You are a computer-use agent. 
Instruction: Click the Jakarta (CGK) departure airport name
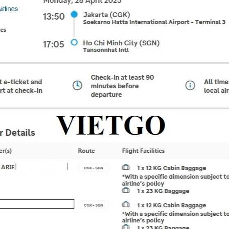(107, 15)
